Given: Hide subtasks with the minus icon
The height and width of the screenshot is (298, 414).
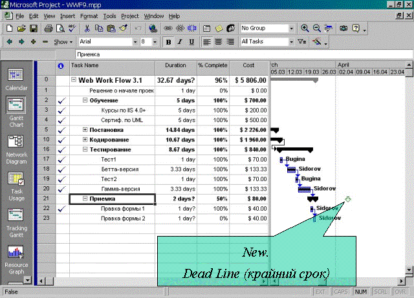Looking at the screenshot, I should (x=45, y=42).
